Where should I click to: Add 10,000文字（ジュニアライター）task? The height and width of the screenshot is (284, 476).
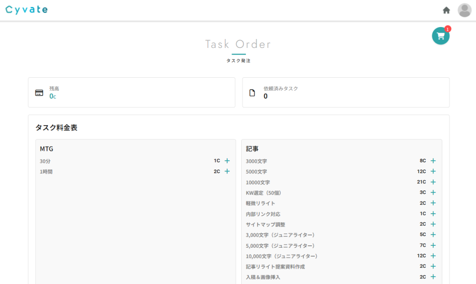pyautogui.click(x=433, y=256)
